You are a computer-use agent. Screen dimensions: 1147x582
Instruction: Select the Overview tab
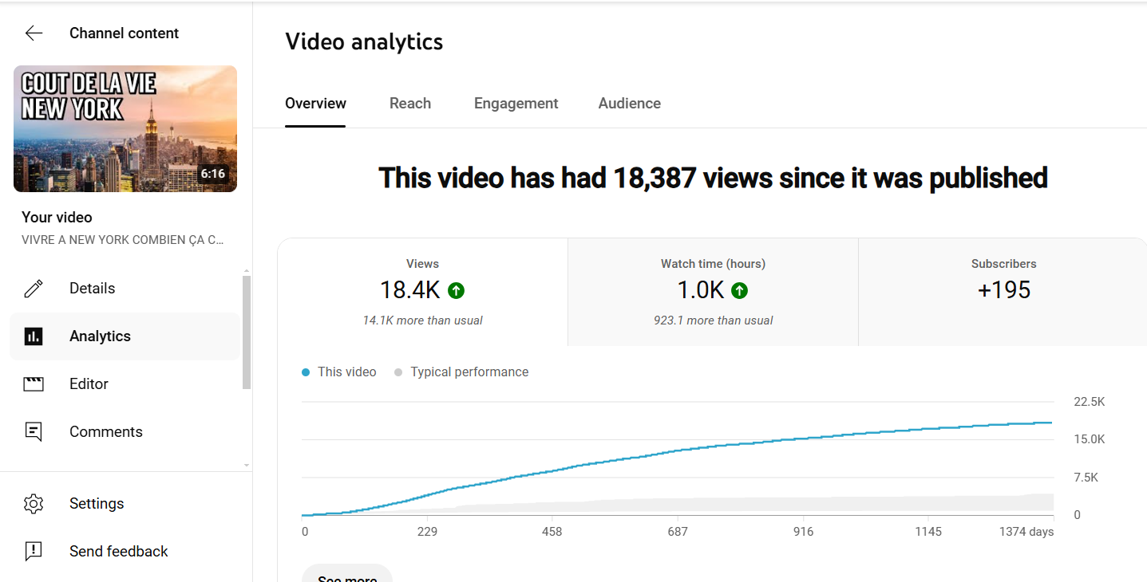315,104
